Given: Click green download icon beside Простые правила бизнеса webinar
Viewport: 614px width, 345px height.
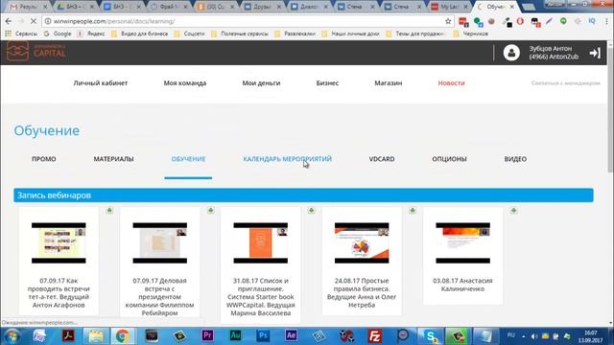Looking at the screenshot, I should (x=413, y=211).
